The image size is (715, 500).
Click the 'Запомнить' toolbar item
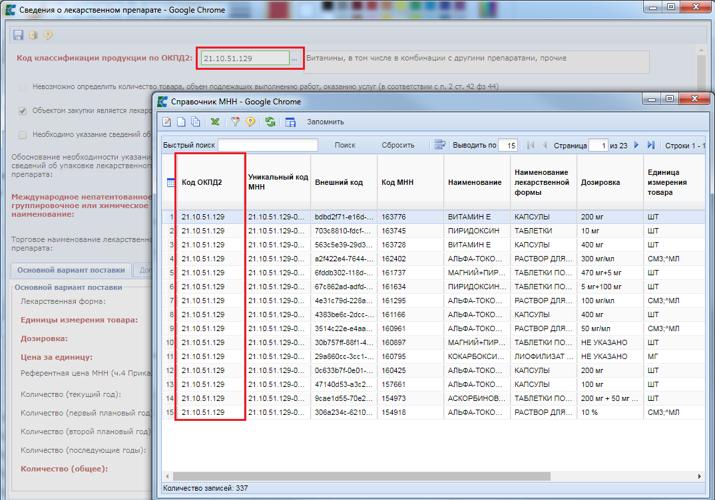pos(325,122)
